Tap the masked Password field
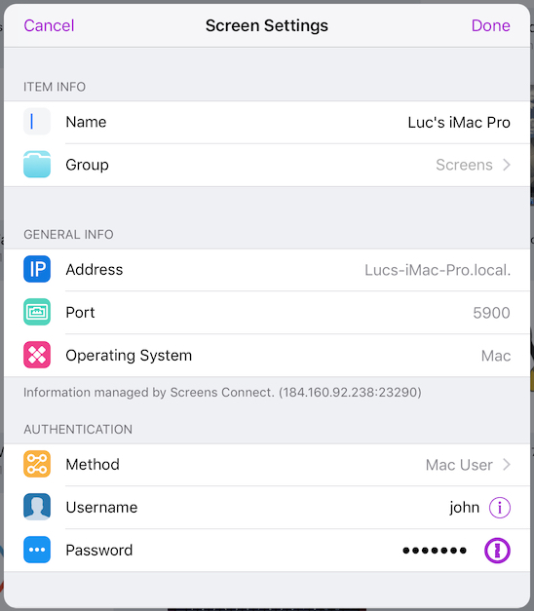The image size is (534, 611). tap(435, 551)
